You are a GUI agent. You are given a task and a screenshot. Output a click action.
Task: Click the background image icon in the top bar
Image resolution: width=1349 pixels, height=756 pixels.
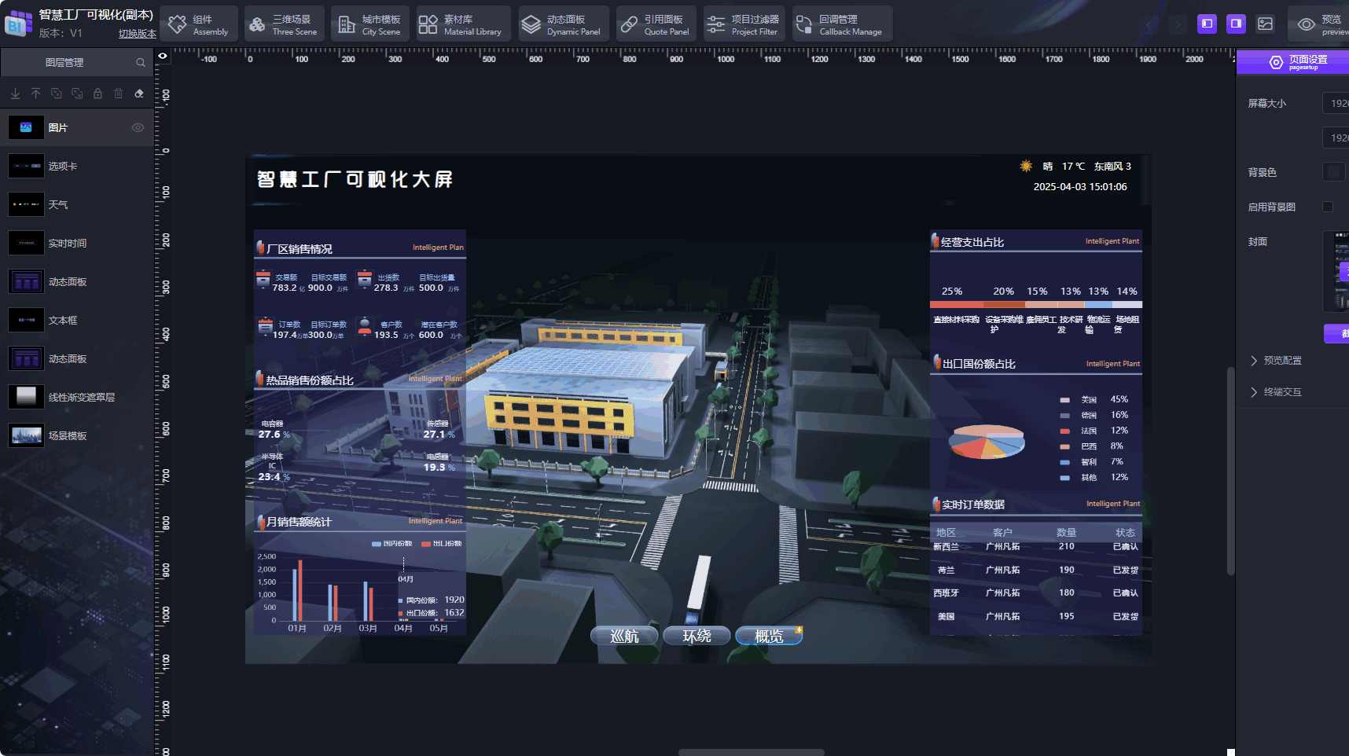click(x=1265, y=24)
